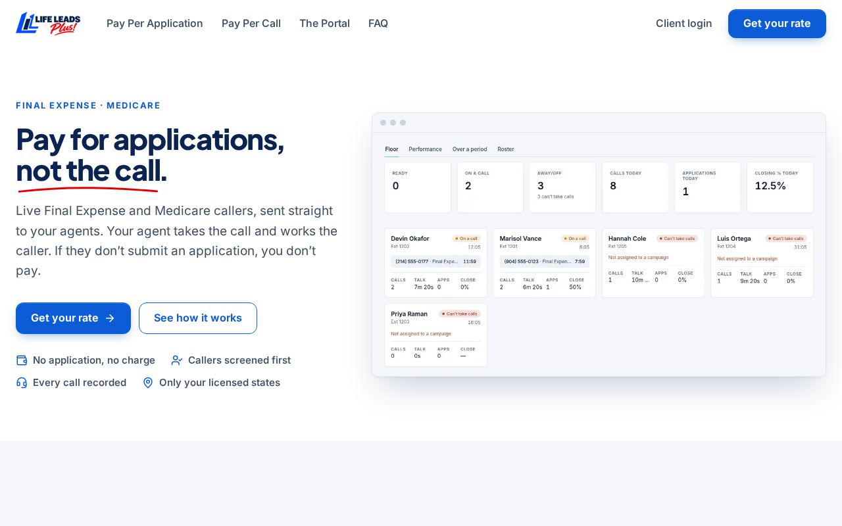Click the 3 can't take calls note

tap(556, 197)
